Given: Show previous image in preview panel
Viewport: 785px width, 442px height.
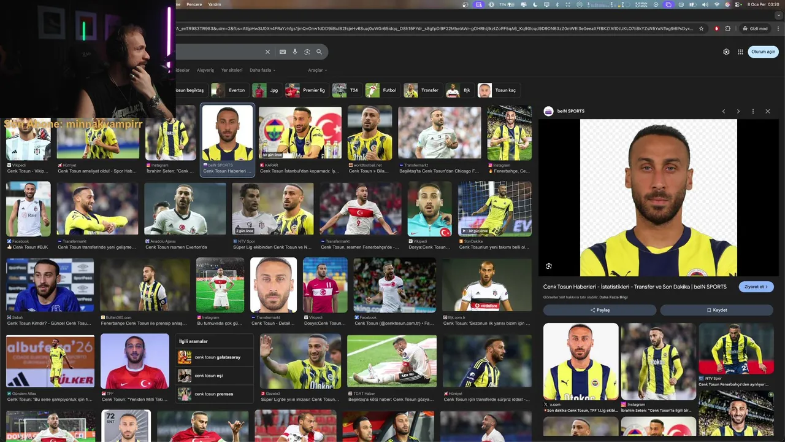Looking at the screenshot, I should (724, 111).
